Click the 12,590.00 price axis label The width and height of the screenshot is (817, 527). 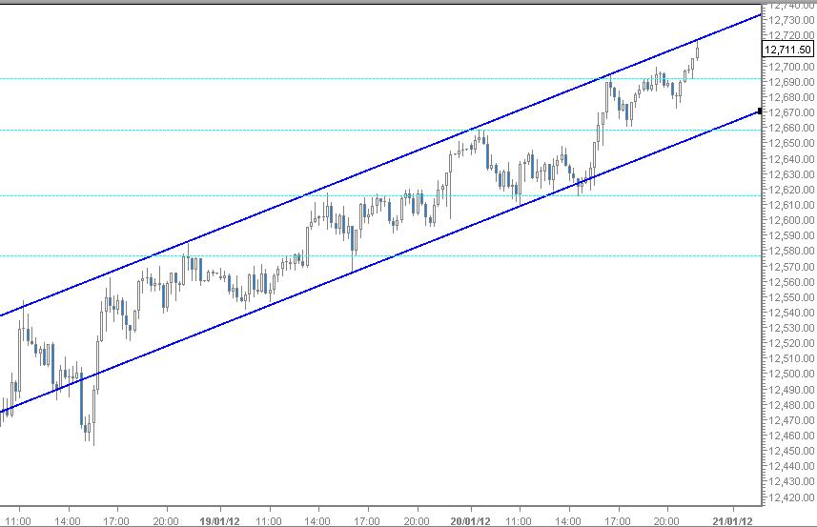(x=791, y=235)
